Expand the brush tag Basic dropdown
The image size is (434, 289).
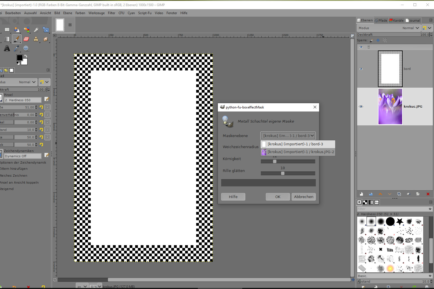395,276
